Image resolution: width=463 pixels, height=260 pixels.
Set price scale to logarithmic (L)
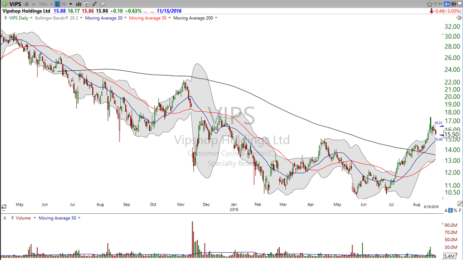tap(450, 210)
